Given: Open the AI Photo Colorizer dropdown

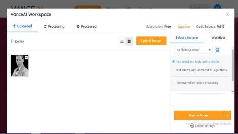Looking at the screenshot, I should (x=193, y=50).
